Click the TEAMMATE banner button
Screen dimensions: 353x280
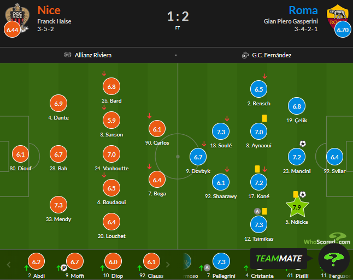[x=278, y=258]
